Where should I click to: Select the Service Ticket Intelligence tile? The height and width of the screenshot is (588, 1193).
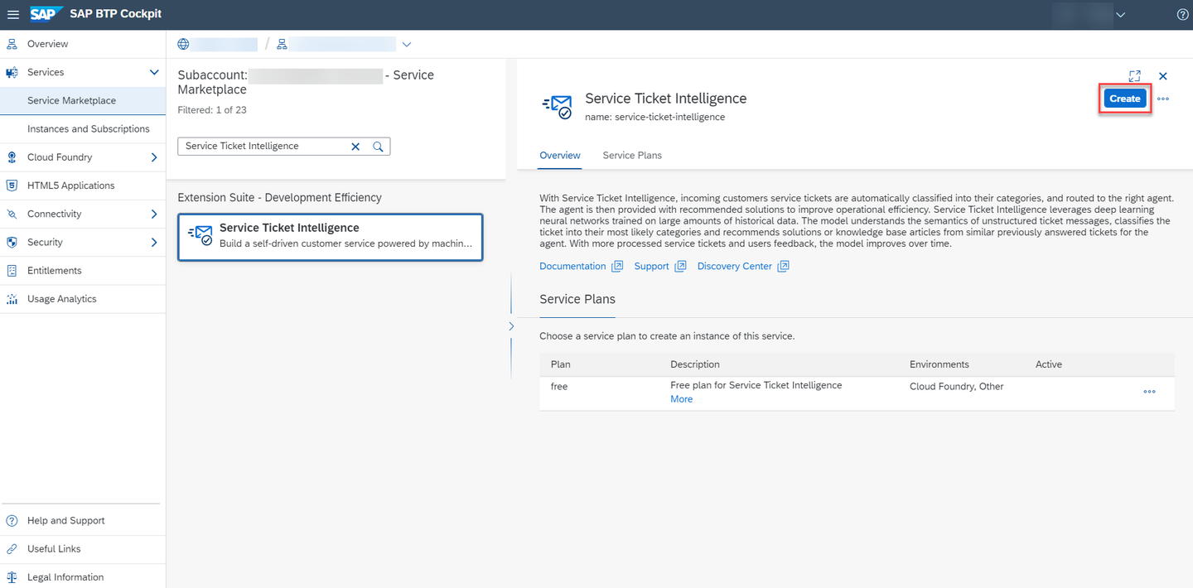pos(330,238)
